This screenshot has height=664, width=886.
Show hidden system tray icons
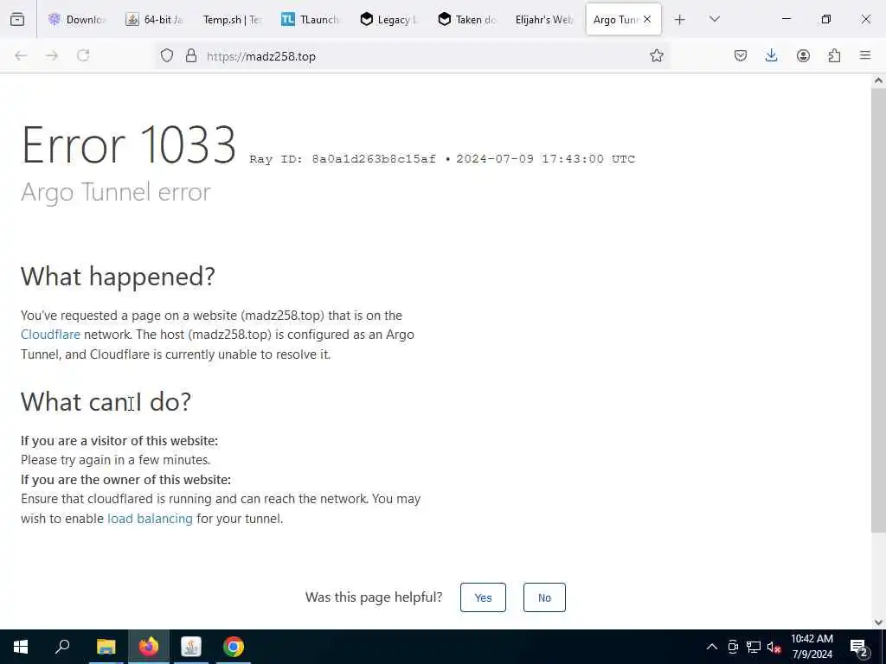(711, 647)
